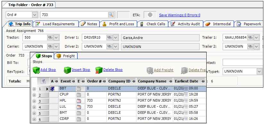Click the Insert Stop cube icon
This screenshot has height=124, width=265.
[x=67, y=70]
